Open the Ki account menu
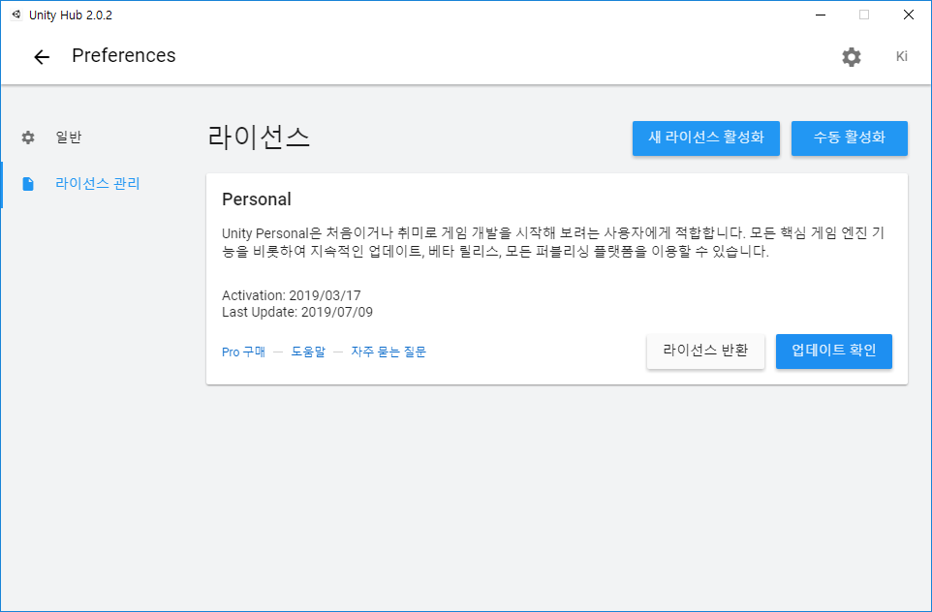The image size is (932, 612). coord(901,56)
